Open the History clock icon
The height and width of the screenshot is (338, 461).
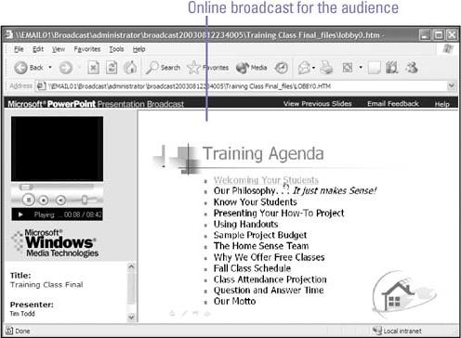(x=282, y=68)
